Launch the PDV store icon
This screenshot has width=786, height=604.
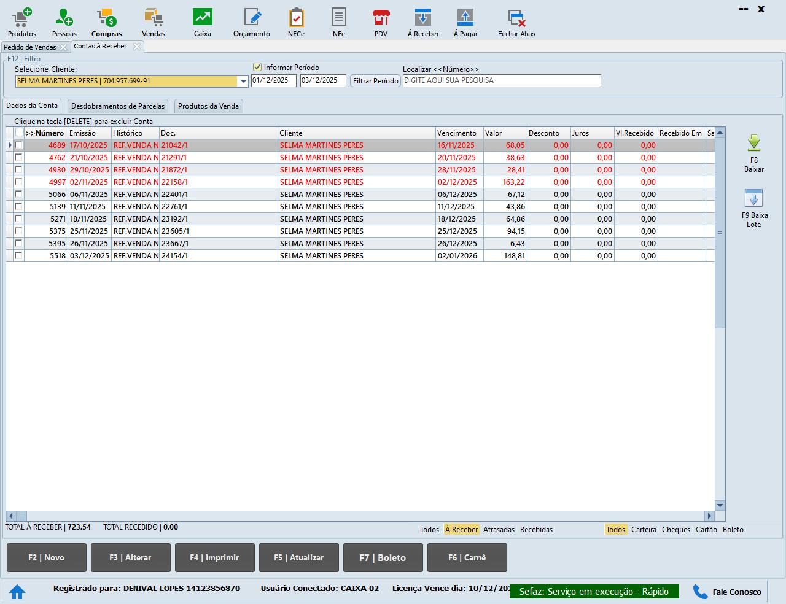381,17
